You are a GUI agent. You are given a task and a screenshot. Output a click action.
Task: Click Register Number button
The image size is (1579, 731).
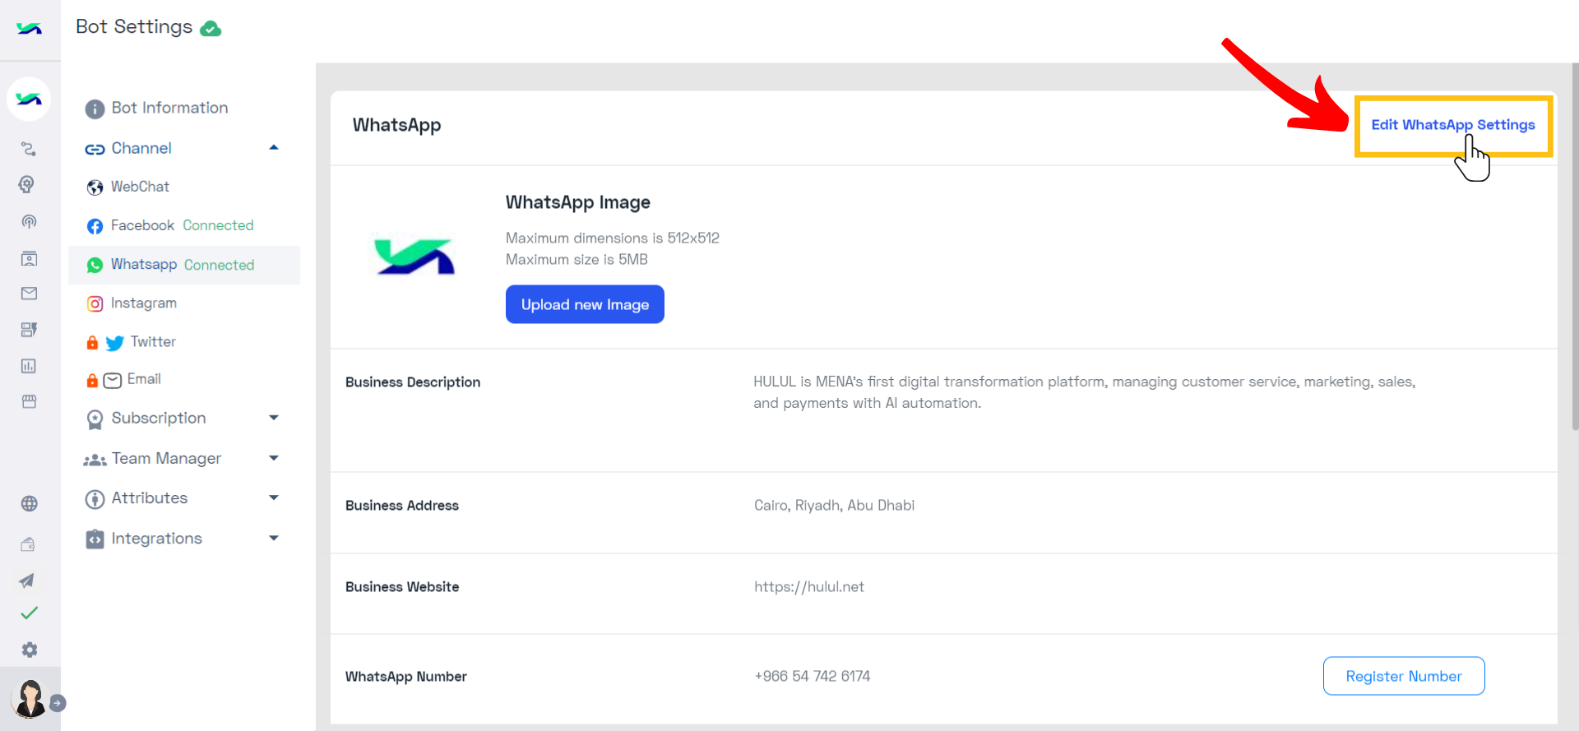[x=1404, y=676]
